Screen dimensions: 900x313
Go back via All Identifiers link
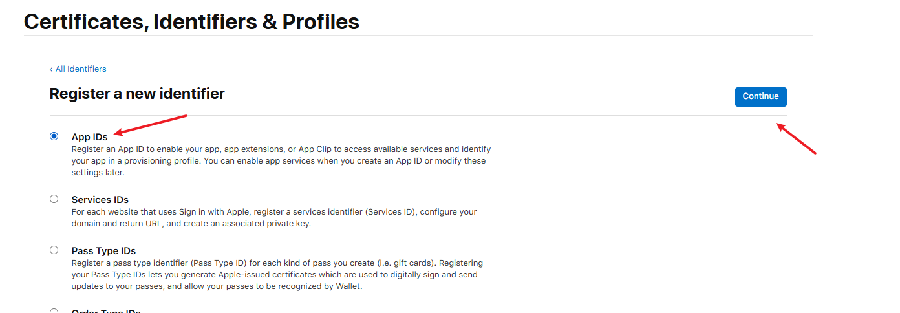click(78, 69)
